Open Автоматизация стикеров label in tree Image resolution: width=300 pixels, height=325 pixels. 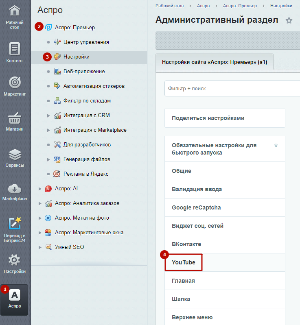94,86
